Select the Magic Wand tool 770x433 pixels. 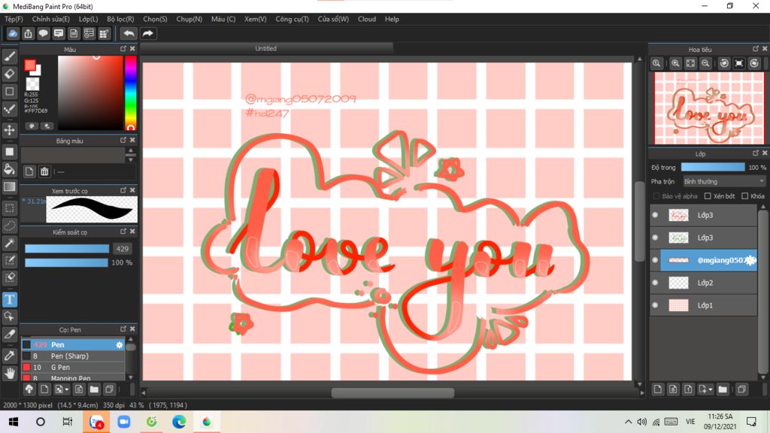click(x=9, y=243)
